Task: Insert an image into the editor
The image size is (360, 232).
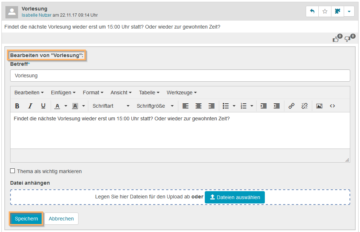Action: [319, 106]
